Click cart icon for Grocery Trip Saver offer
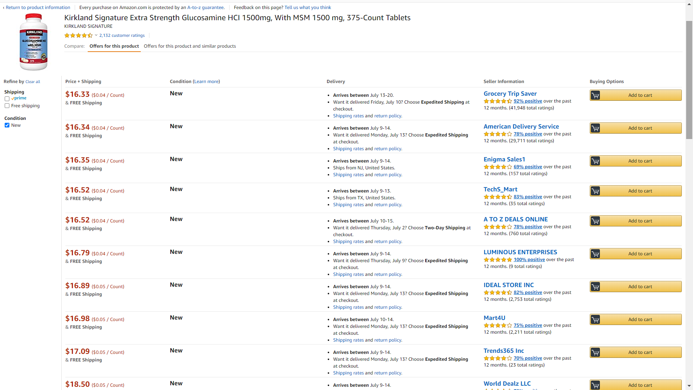This screenshot has width=693, height=390. point(596,95)
